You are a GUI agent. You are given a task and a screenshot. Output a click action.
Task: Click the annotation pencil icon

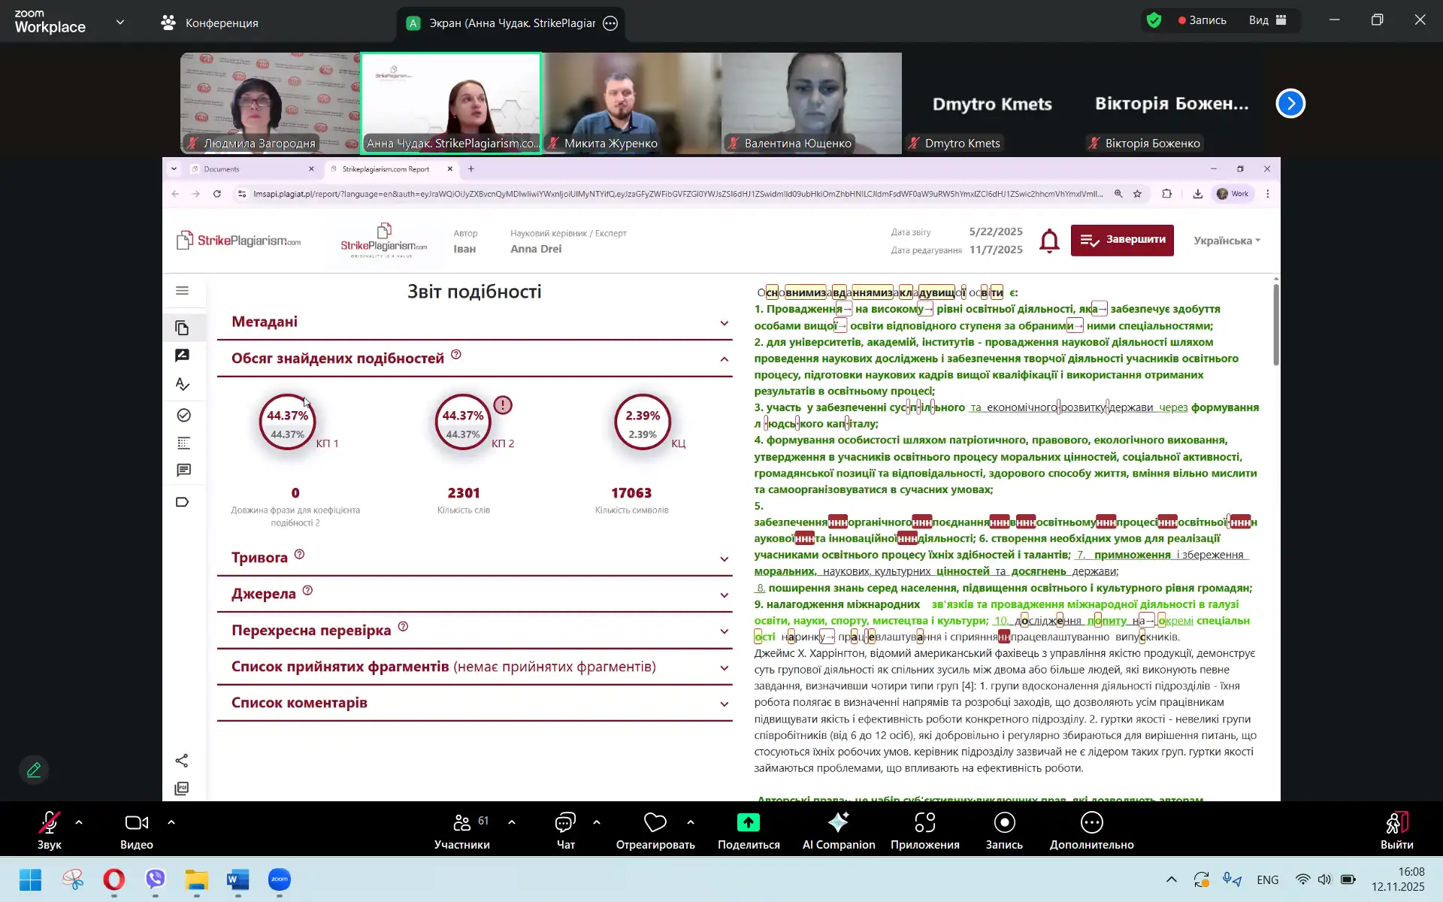(x=34, y=770)
